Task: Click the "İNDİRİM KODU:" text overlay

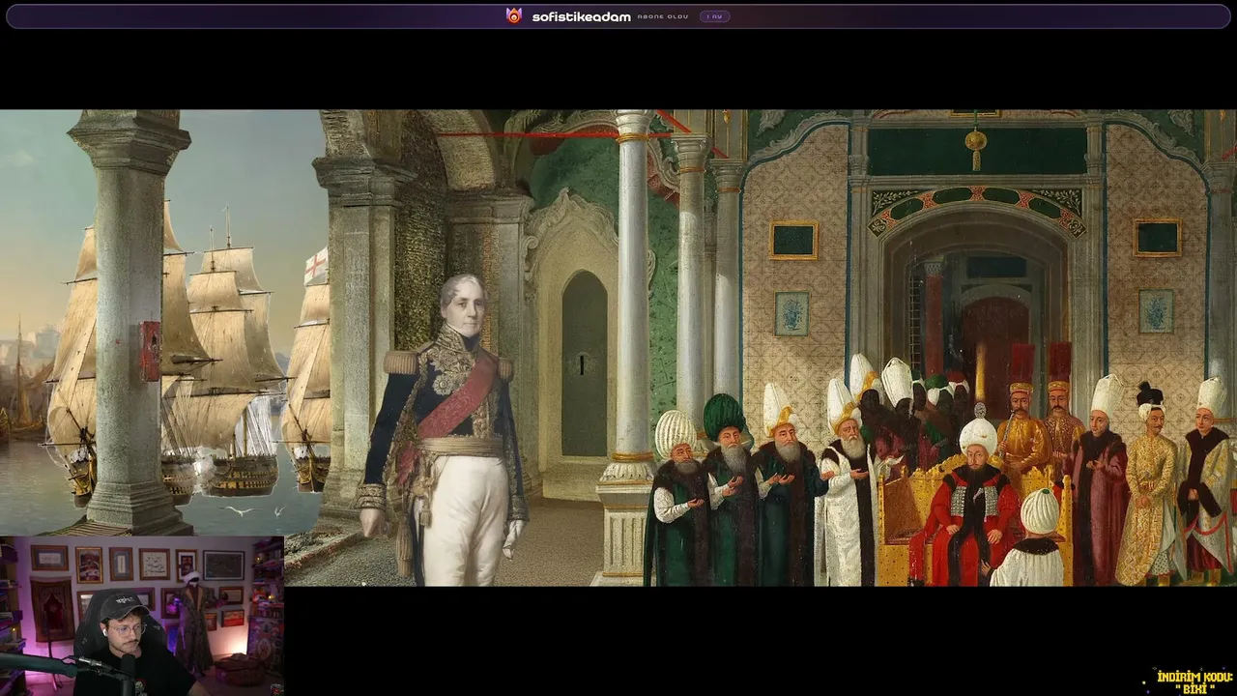Action: point(1194,676)
